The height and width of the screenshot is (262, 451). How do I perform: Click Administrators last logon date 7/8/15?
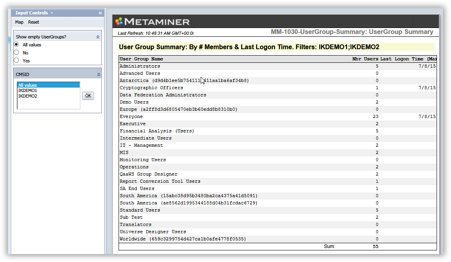(427, 66)
